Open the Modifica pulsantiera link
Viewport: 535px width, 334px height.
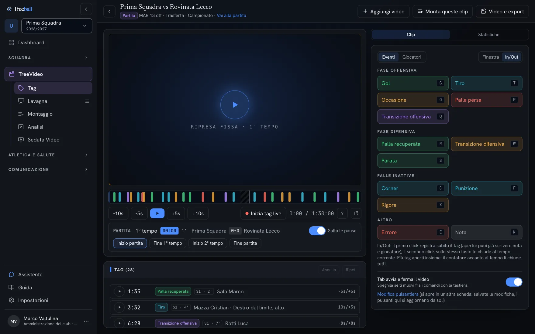click(x=398, y=294)
